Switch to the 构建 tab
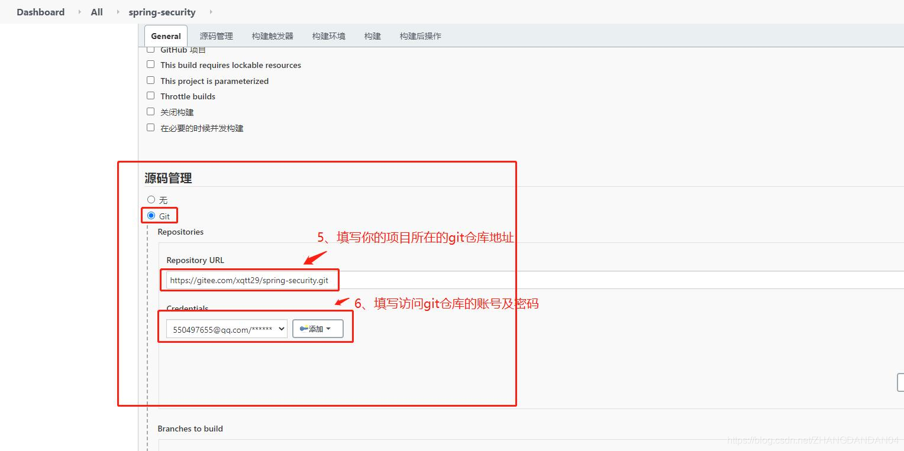 (373, 36)
